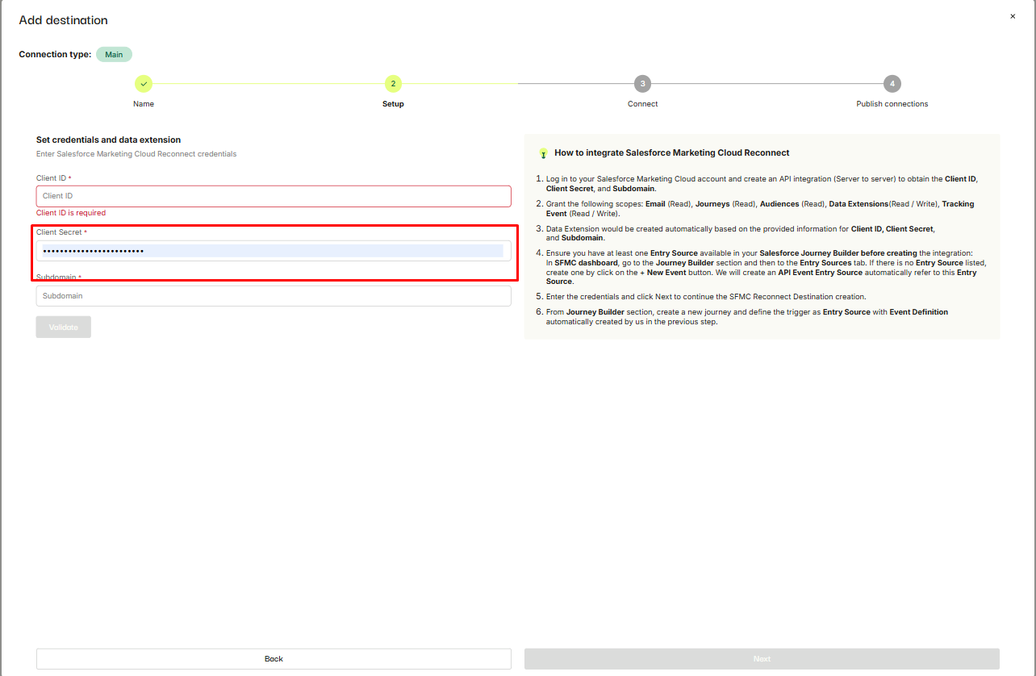The height and width of the screenshot is (676, 1036).
Task: Focus the Subdomain input field
Action: 274,296
